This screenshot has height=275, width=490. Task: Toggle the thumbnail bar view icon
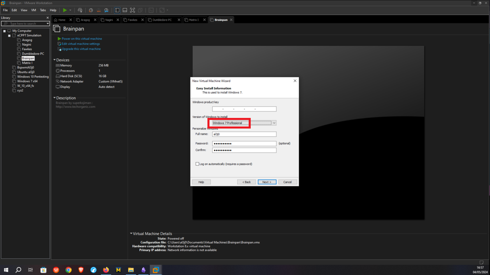(125, 10)
